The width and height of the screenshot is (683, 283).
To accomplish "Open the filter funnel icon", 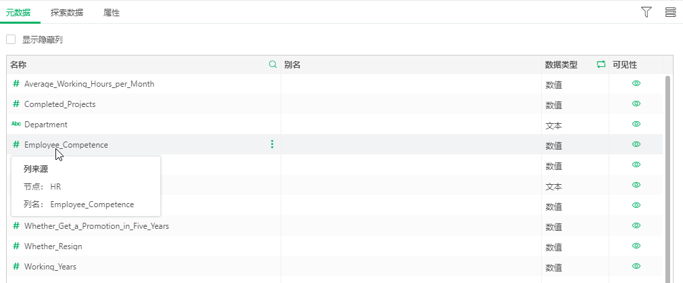I will pos(646,12).
